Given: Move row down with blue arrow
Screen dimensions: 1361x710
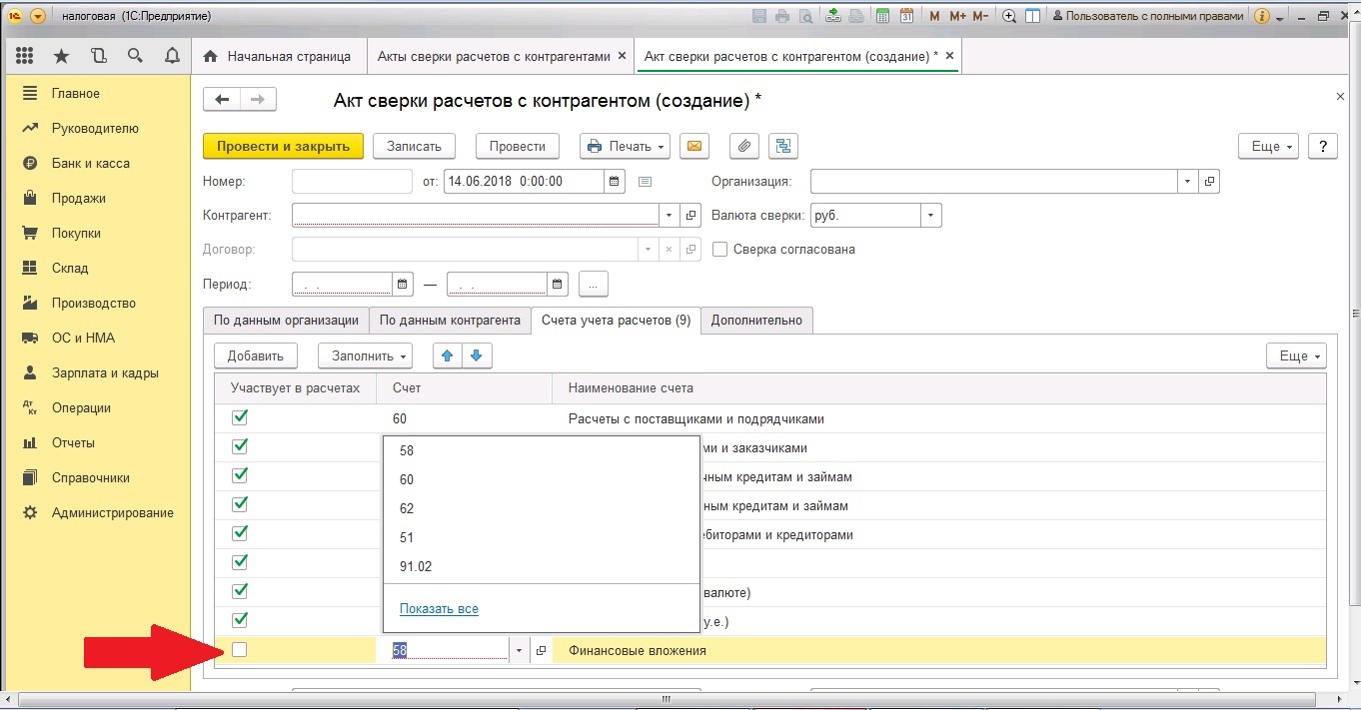Looking at the screenshot, I should click(x=477, y=355).
